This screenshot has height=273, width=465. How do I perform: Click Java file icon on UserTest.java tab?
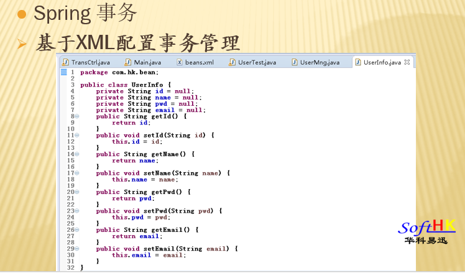tap(233, 62)
